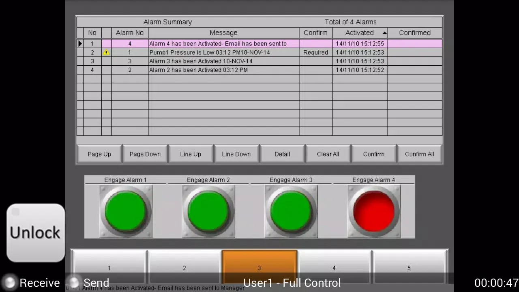
Task: Click the Clear All button
Action: (328, 154)
